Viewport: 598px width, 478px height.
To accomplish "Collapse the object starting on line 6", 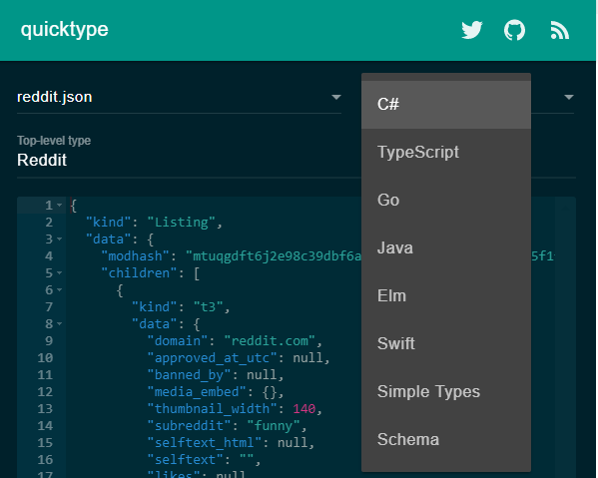I will 60,289.
